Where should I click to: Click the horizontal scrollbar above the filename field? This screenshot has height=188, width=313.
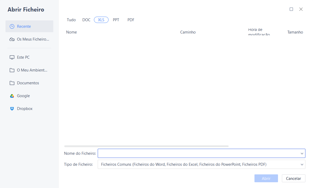[146, 146]
